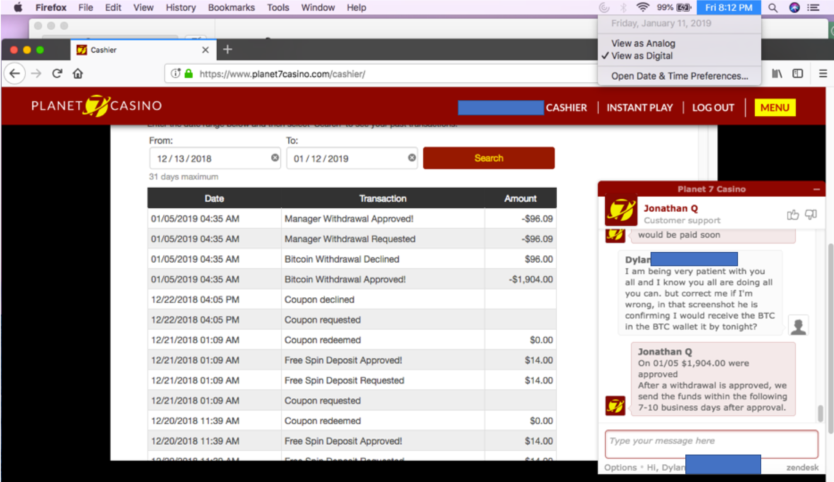Open the View menu
The width and height of the screenshot is (834, 482).
tap(143, 7)
